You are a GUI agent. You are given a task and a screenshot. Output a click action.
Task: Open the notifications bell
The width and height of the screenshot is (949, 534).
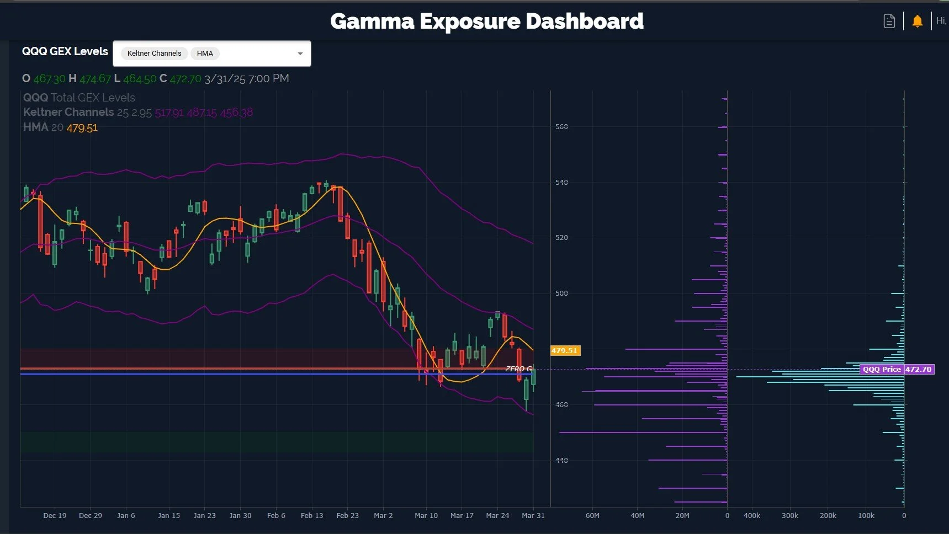(x=918, y=21)
